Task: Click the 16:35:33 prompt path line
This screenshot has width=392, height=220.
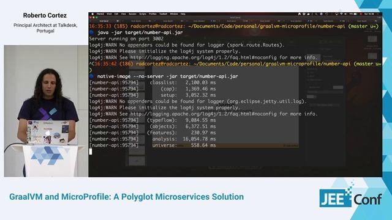Action: coord(234,26)
